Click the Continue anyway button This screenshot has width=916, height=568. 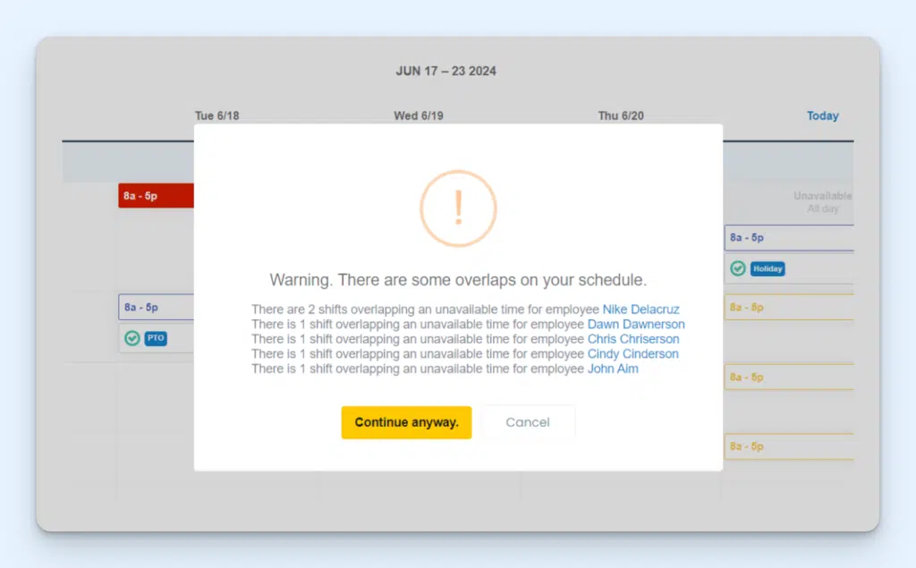coord(406,421)
